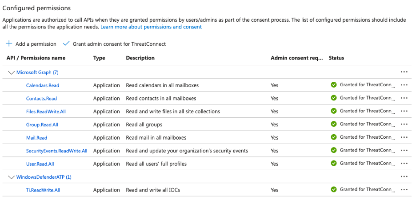The width and height of the screenshot is (416, 200).
Task: Select 'Read all groups' description
Action: 144,125
